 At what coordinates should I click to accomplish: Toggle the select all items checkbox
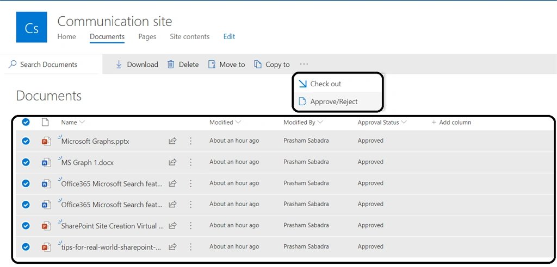26,122
